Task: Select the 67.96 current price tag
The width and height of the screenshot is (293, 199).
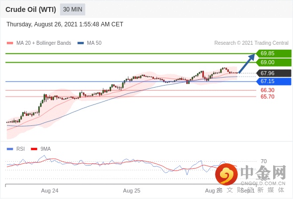Action: pos(274,73)
